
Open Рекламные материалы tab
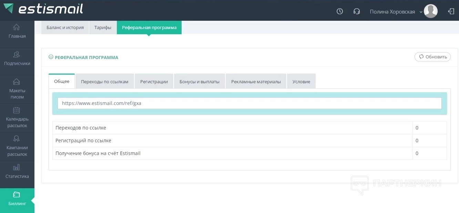tap(256, 81)
